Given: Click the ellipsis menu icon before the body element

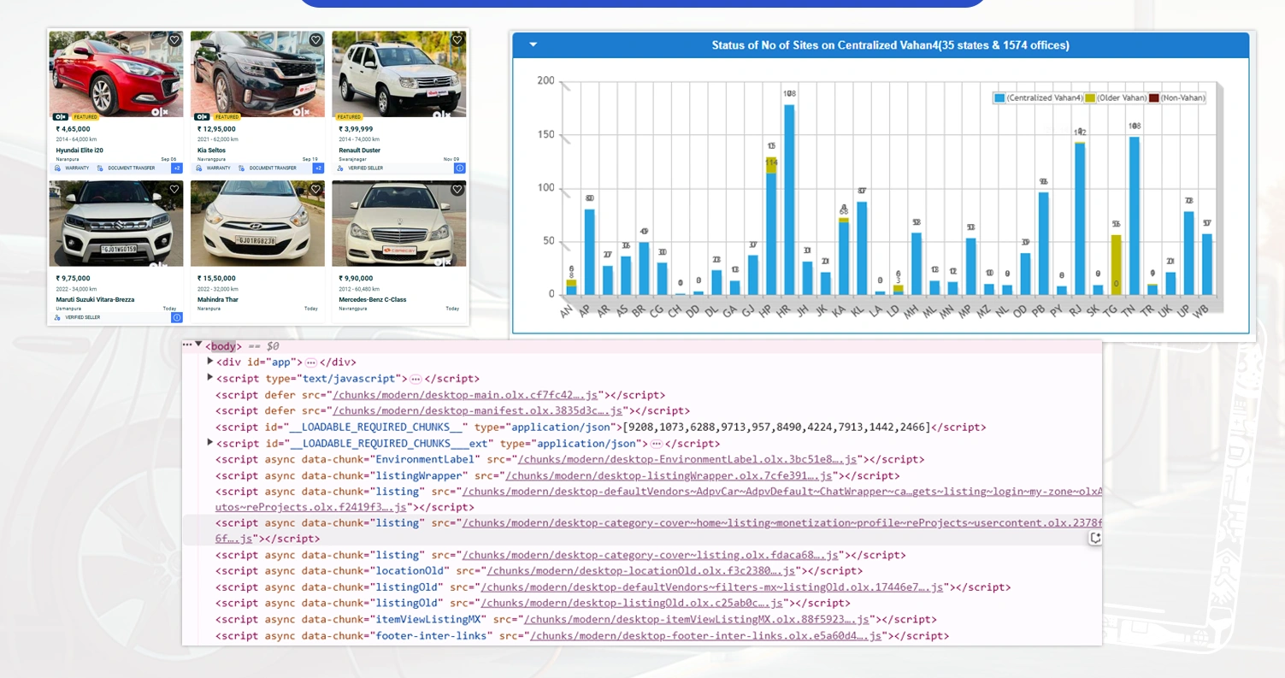Looking at the screenshot, I should click(187, 345).
